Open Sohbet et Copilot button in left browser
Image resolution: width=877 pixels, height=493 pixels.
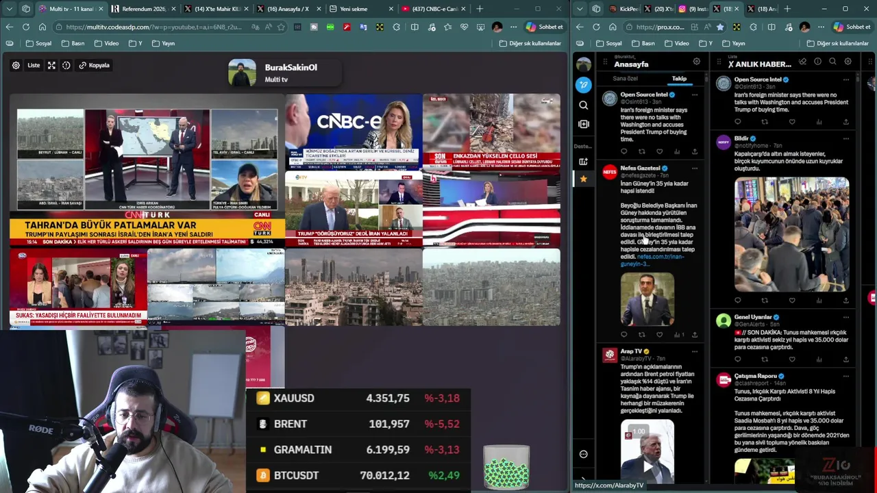point(545,27)
